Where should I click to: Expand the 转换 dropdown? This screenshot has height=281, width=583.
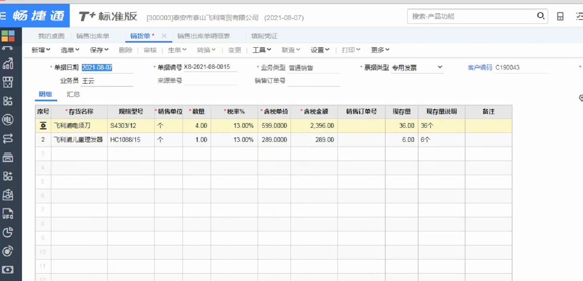(206, 50)
